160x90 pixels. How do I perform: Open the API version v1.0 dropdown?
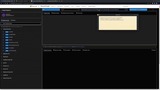click(70, 9)
